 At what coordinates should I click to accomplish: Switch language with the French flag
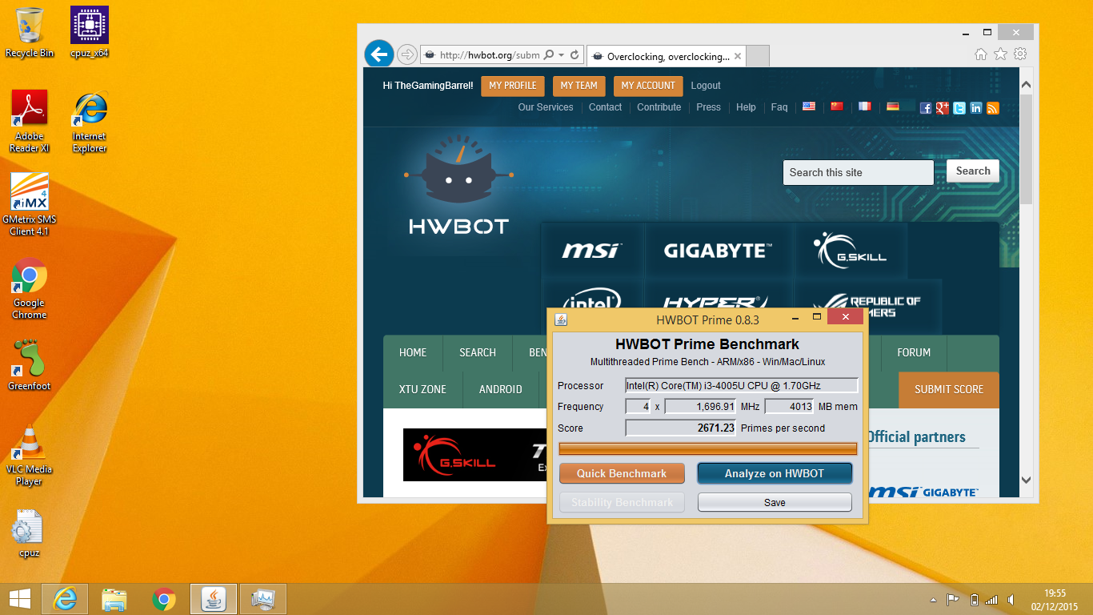pos(864,106)
